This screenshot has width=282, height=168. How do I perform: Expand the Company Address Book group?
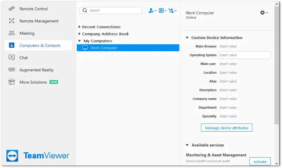point(79,34)
